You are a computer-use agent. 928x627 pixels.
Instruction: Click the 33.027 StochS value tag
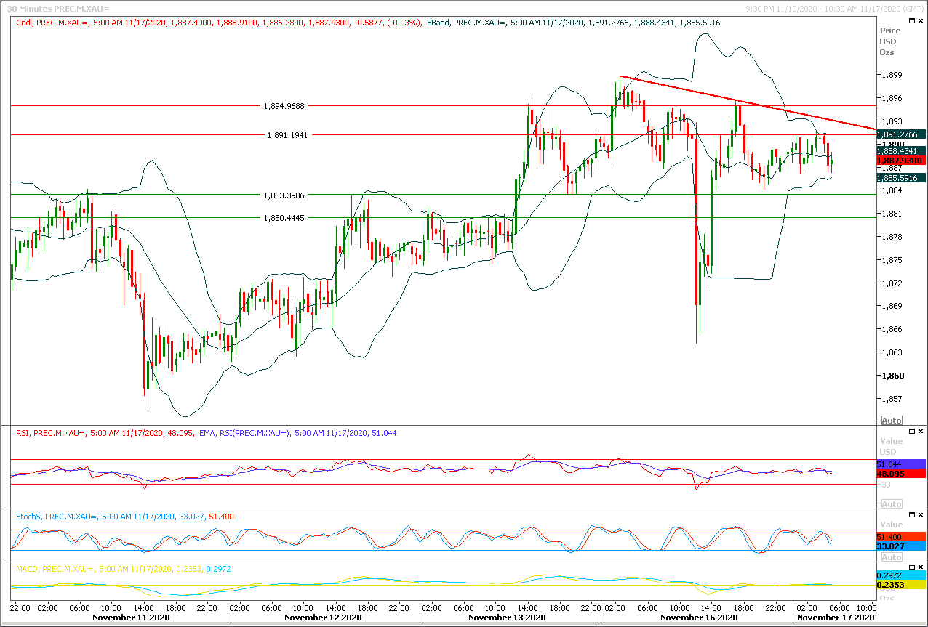point(900,546)
